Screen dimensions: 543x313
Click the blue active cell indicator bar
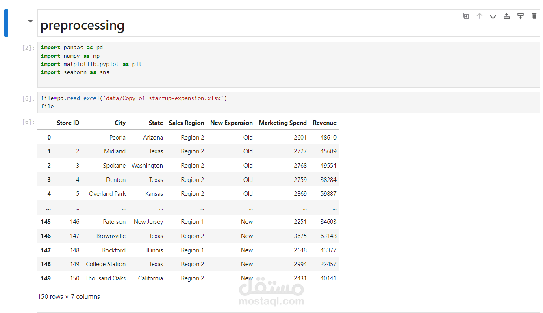click(6, 23)
